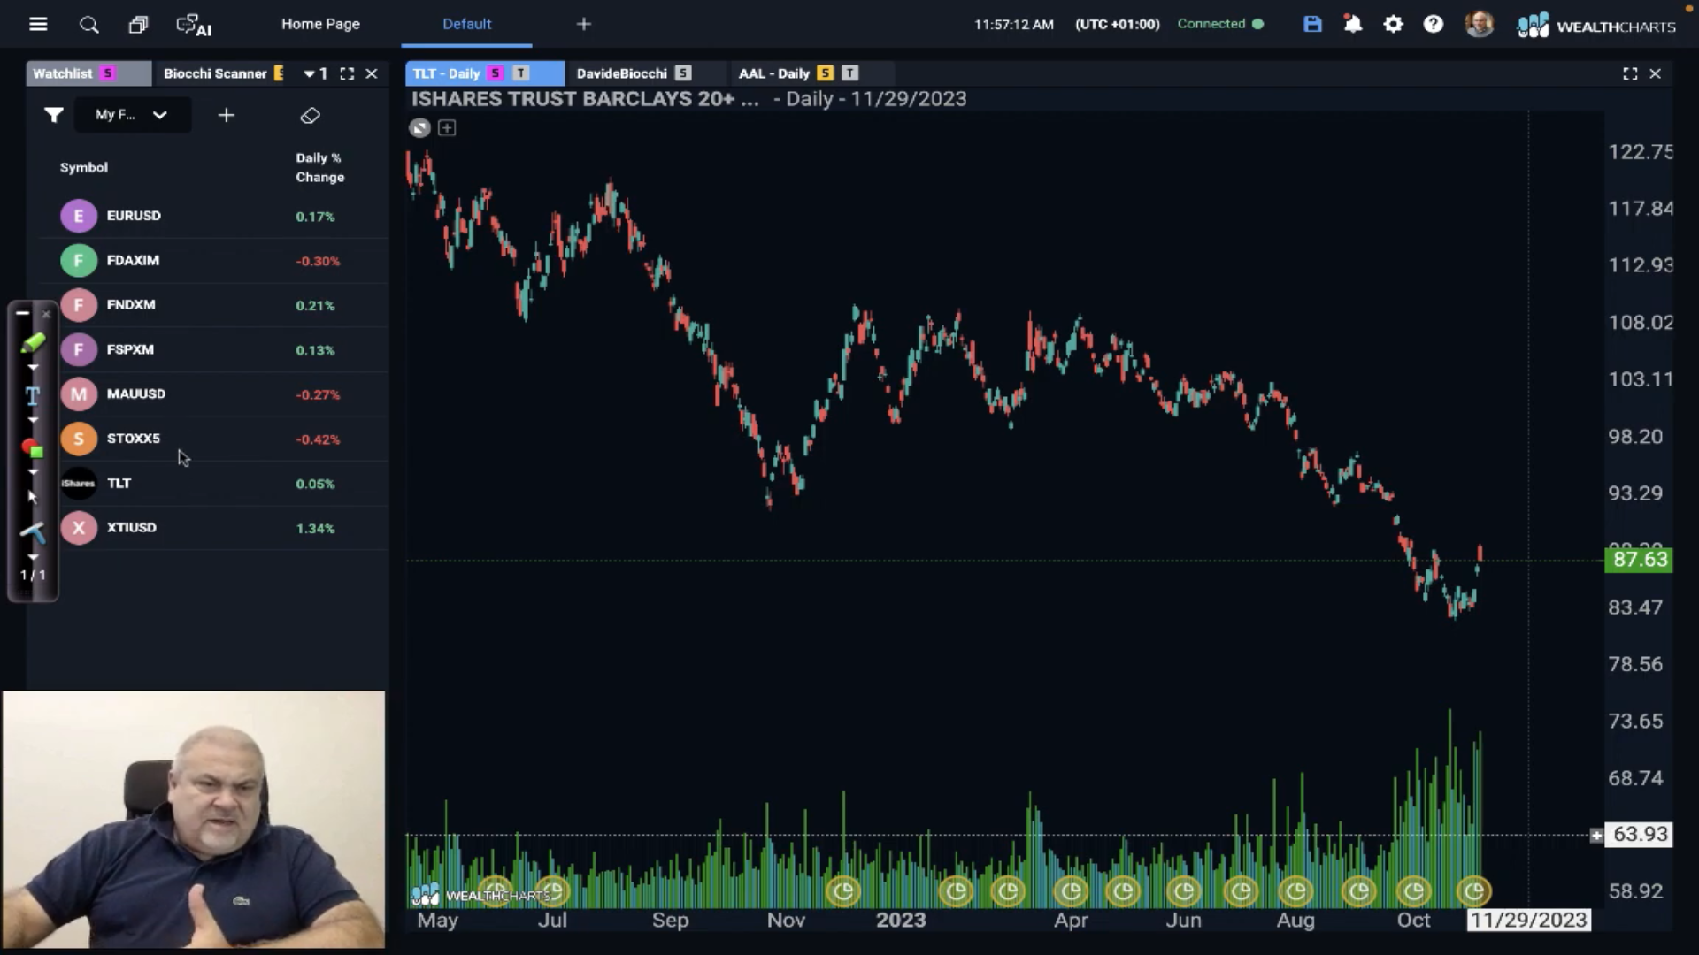Click the WealthCharts logo in the top bar
The height and width of the screenshot is (955, 1699).
(x=1596, y=26)
